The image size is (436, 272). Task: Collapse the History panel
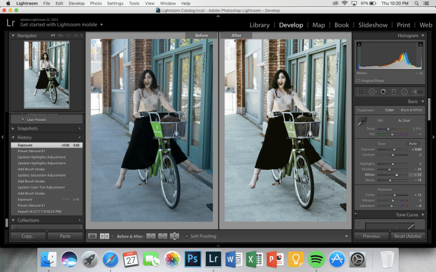coord(14,137)
